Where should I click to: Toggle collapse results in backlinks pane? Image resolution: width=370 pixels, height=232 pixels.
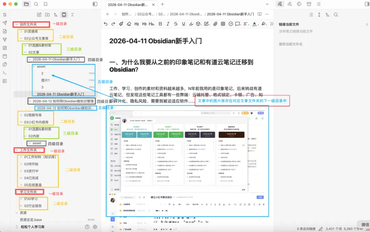pyautogui.click(x=311, y=15)
